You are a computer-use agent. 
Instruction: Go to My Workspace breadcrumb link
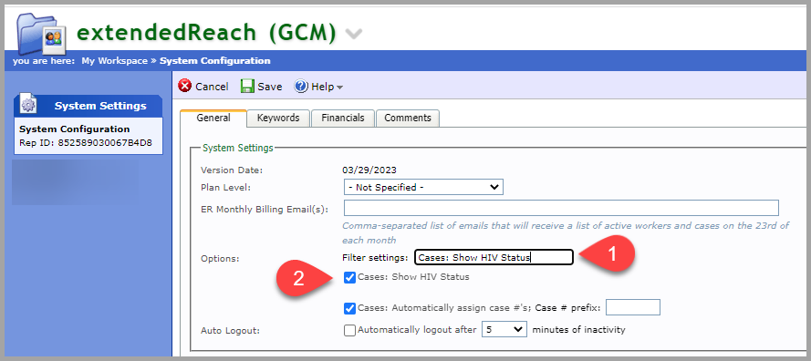114,61
